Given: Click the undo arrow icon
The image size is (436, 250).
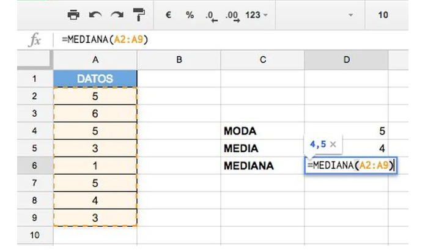Looking at the screenshot, I should coord(95,15).
